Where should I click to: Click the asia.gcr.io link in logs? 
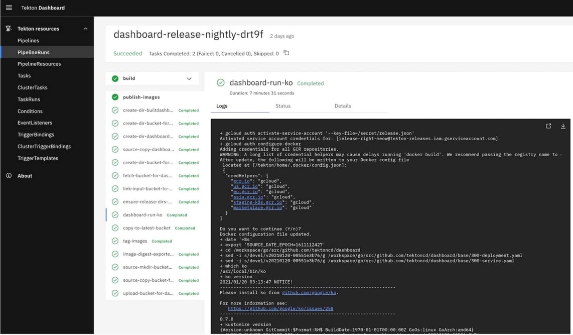248,197
